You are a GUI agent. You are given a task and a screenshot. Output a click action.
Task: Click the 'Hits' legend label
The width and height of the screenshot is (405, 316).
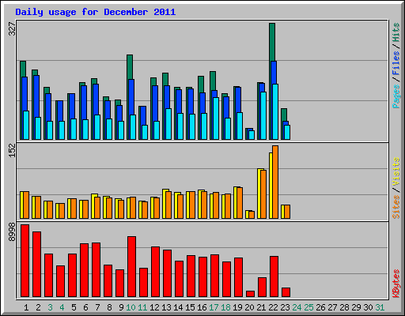tap(396, 32)
